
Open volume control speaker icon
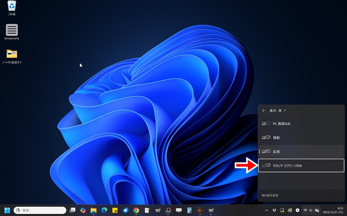311,210
